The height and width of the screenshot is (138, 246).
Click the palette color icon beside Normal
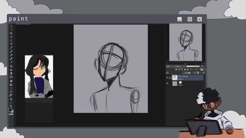pyautogui.click(x=168, y=66)
